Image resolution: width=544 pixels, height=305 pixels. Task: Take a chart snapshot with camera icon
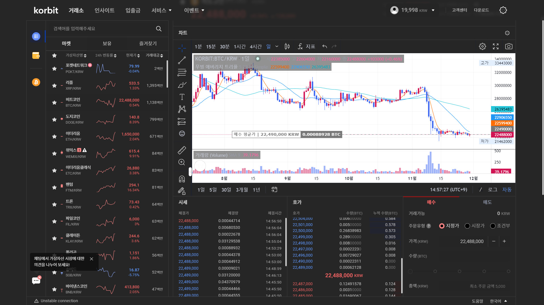(x=509, y=46)
